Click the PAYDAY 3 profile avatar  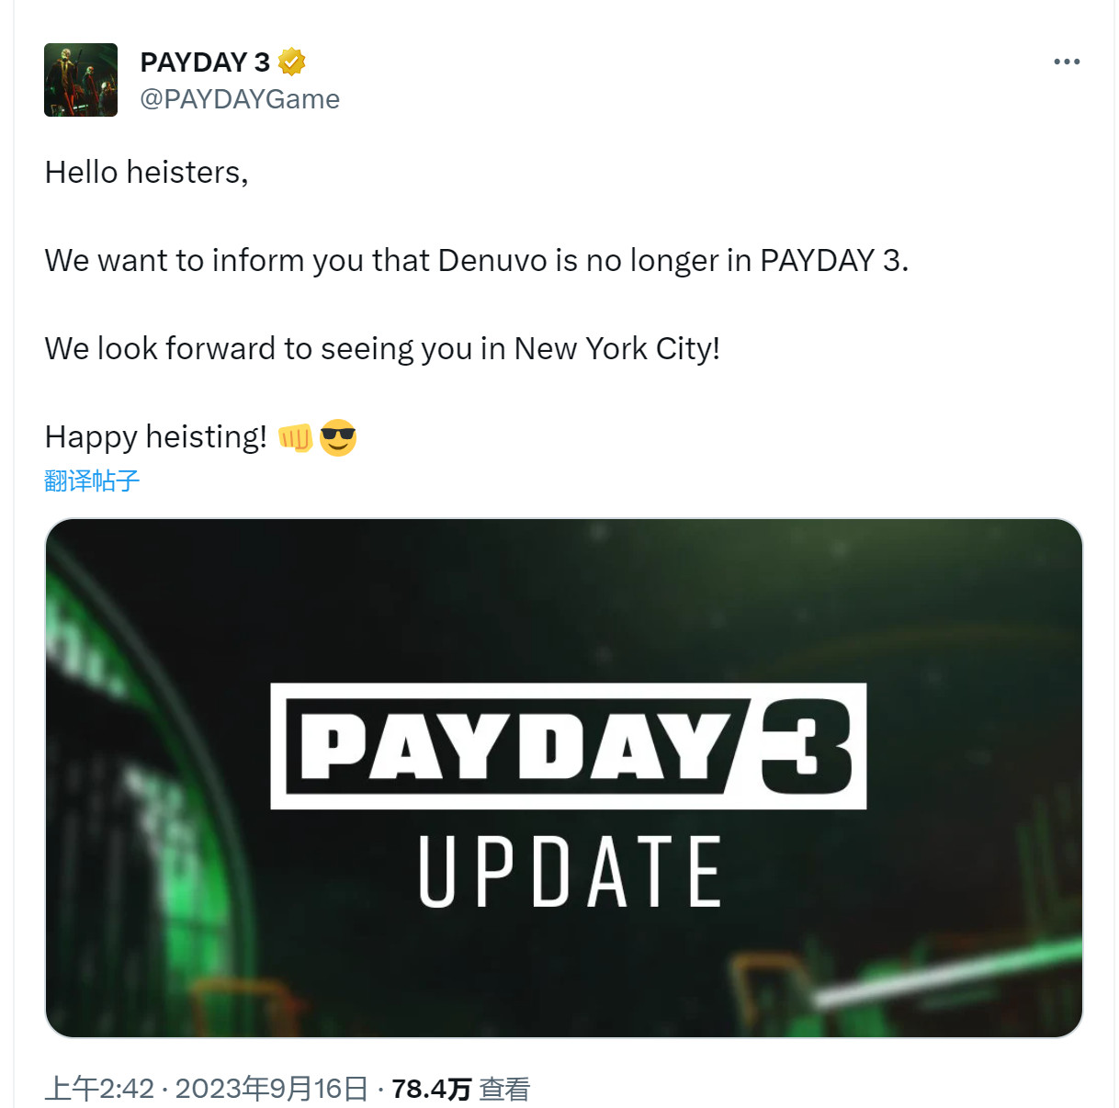(x=81, y=80)
